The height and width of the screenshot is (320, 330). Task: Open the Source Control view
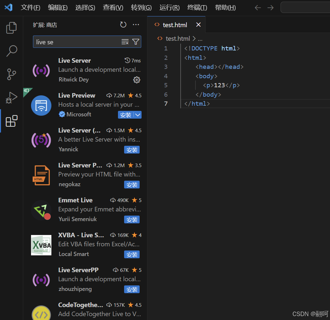pos(11,74)
